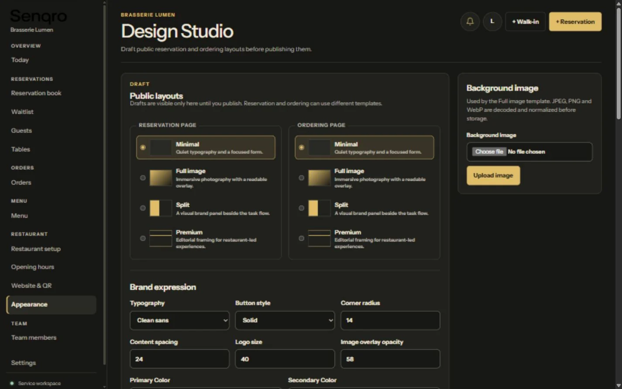
Task: Open the L user avatar menu
Action: (x=492, y=21)
